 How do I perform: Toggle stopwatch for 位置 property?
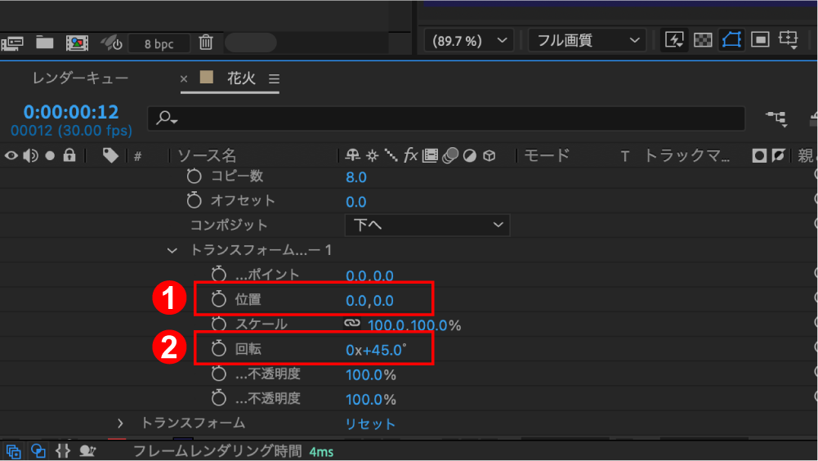pos(218,299)
